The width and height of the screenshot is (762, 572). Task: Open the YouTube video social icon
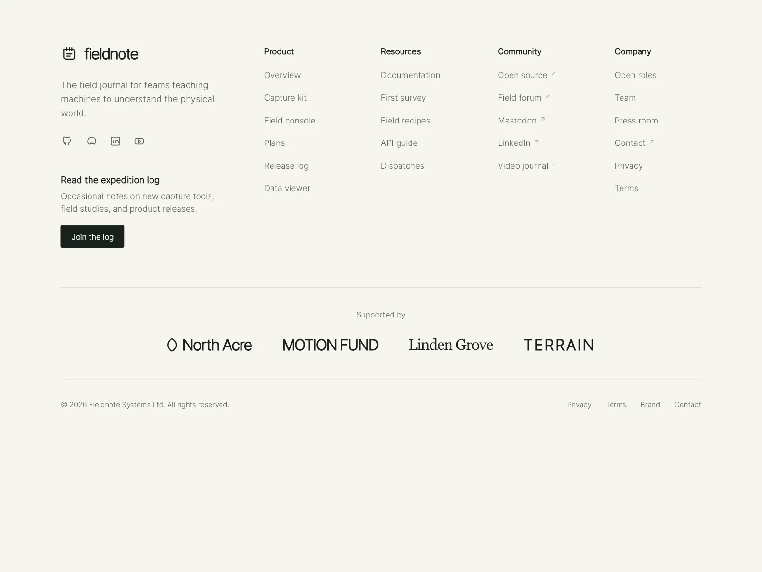point(139,141)
